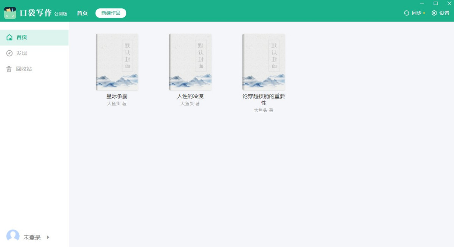Screen dimensions: 454x247
Task: Click the title text 星际争霸
Action: coord(117,96)
